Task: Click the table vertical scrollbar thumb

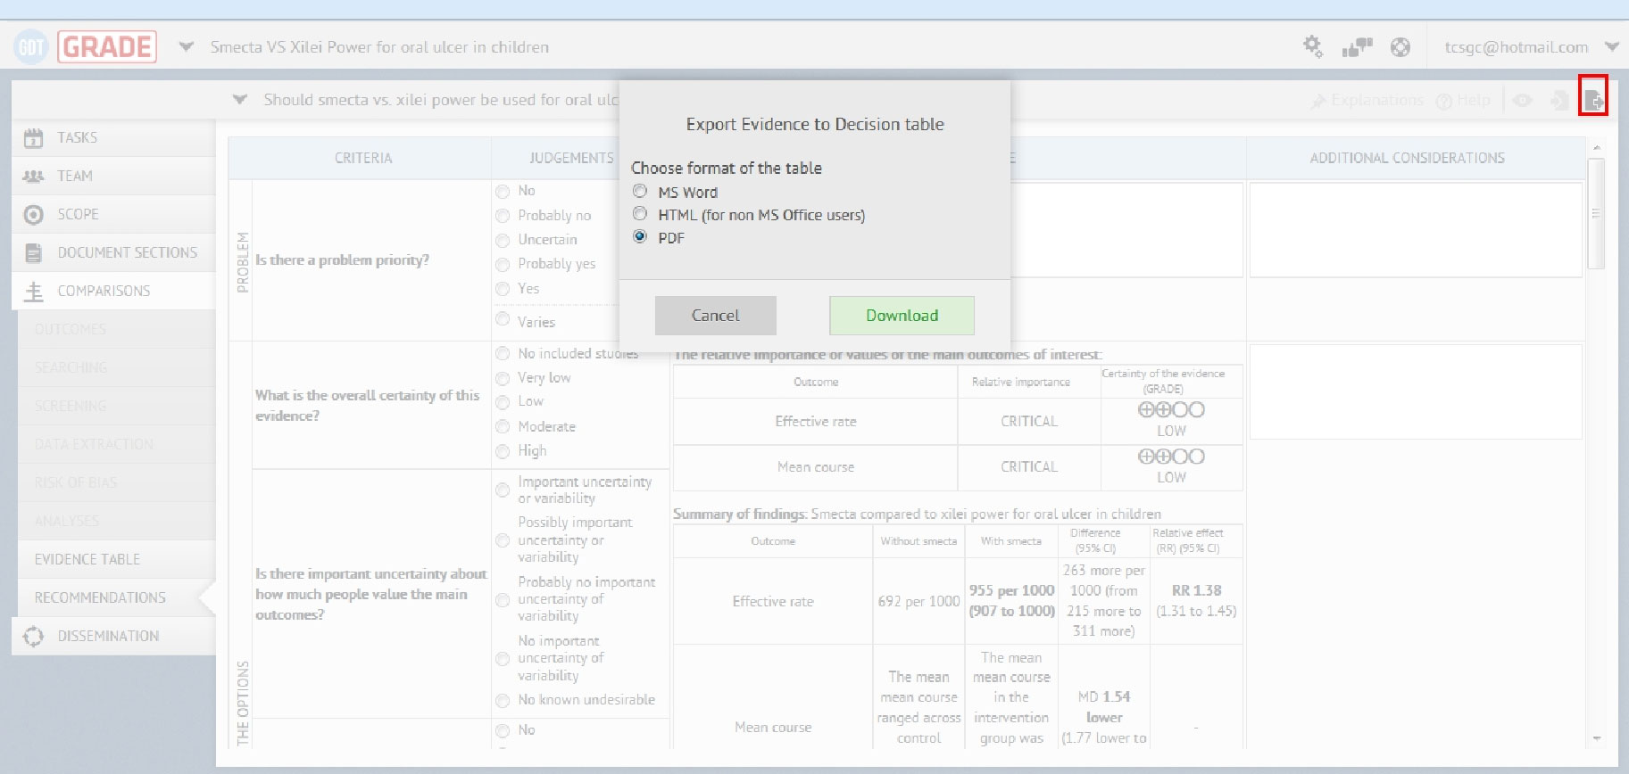Action: (1596, 214)
